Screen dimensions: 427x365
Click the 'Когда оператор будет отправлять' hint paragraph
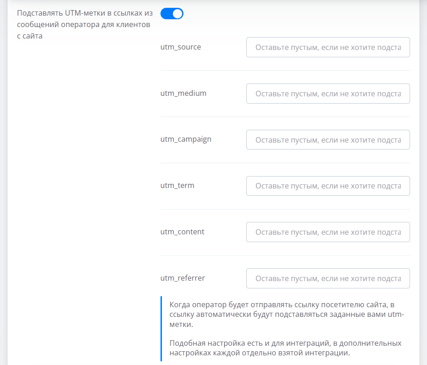tap(282, 315)
